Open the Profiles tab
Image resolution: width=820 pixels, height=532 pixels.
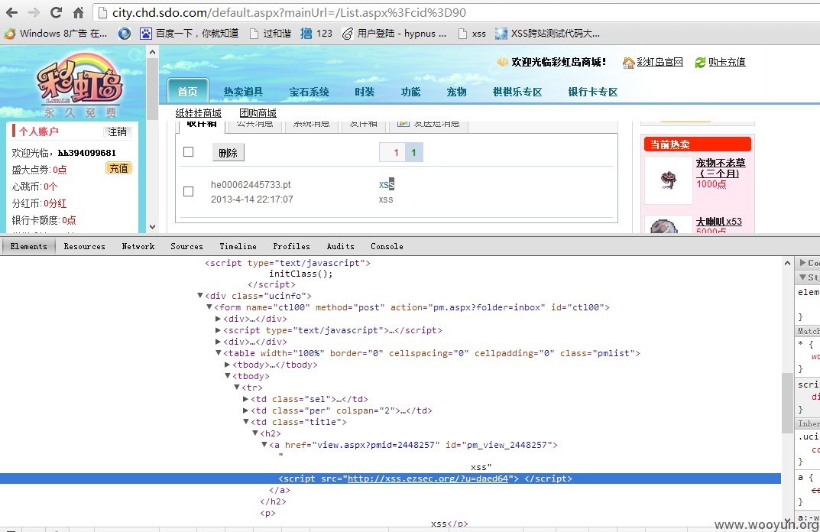291,246
